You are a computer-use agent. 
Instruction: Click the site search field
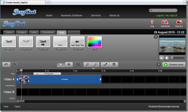pos(163,10)
